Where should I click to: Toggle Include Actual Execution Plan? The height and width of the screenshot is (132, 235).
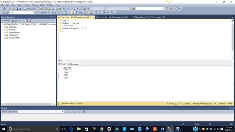77,12
